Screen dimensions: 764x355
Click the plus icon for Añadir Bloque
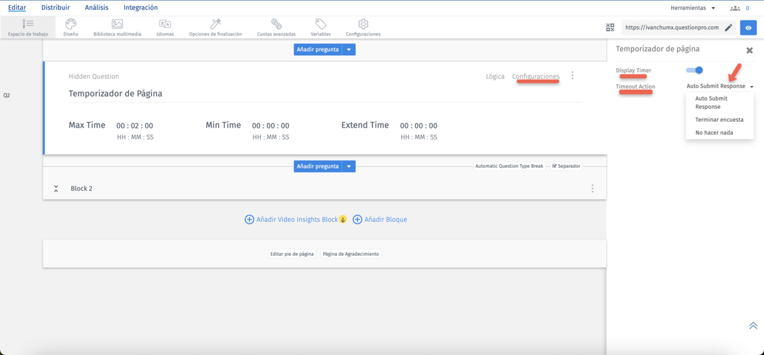tap(357, 219)
